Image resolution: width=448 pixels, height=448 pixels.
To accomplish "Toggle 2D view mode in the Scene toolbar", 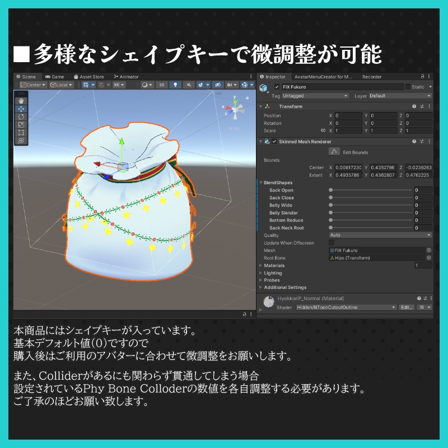I will (x=161, y=85).
